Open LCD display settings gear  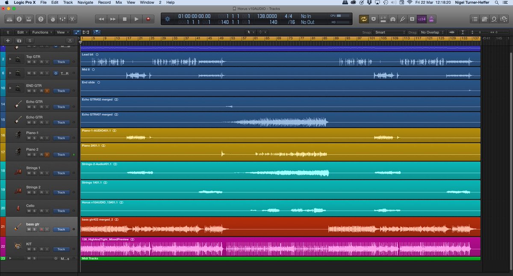(x=168, y=19)
